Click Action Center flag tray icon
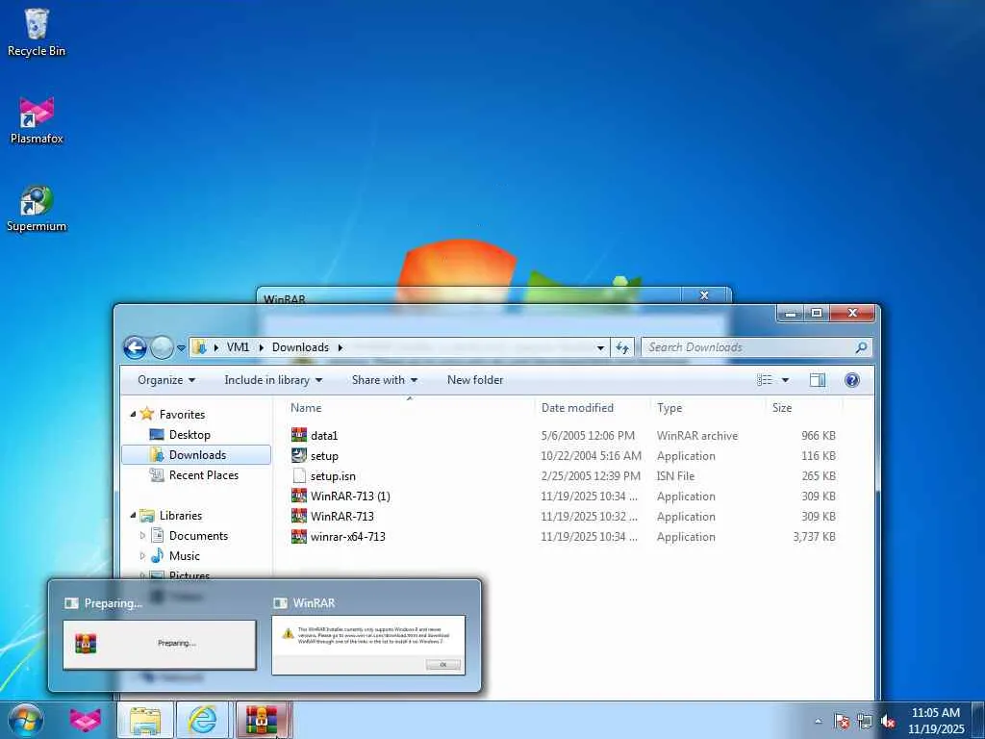985x739 pixels. 842,722
